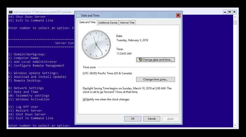The width and height of the screenshot is (246, 137).
Task: Click the Time zone section label
Action: tap(89, 67)
